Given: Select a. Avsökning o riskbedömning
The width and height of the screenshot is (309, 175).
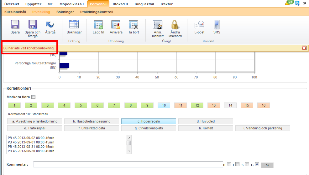Looking at the screenshot, I should 35,121.
